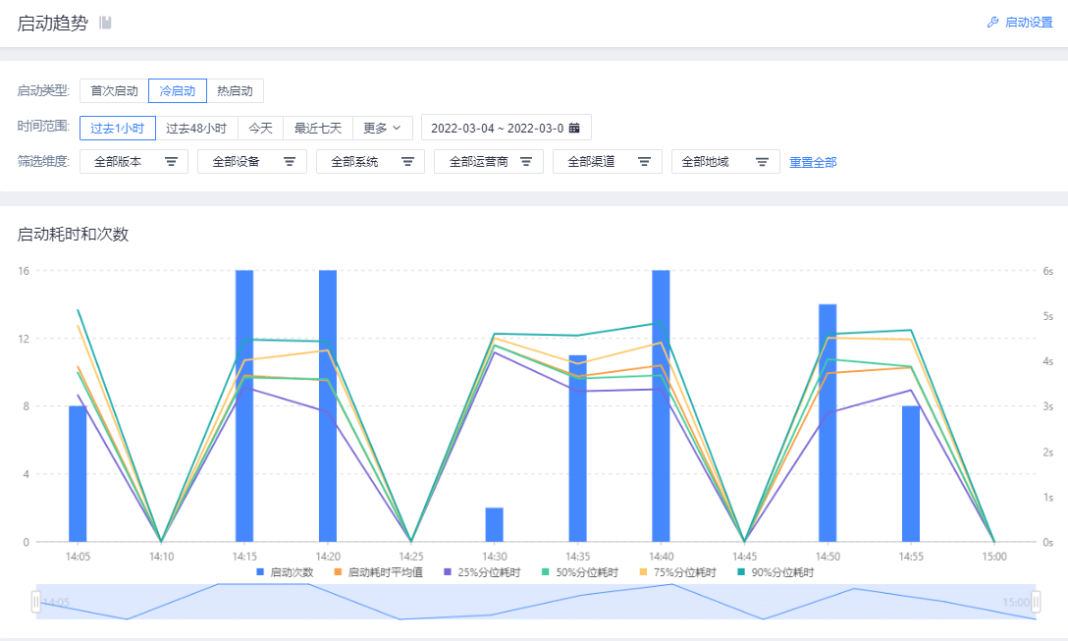Hide the 90%分位耗时 legend series
1068x641 pixels.
click(774, 572)
